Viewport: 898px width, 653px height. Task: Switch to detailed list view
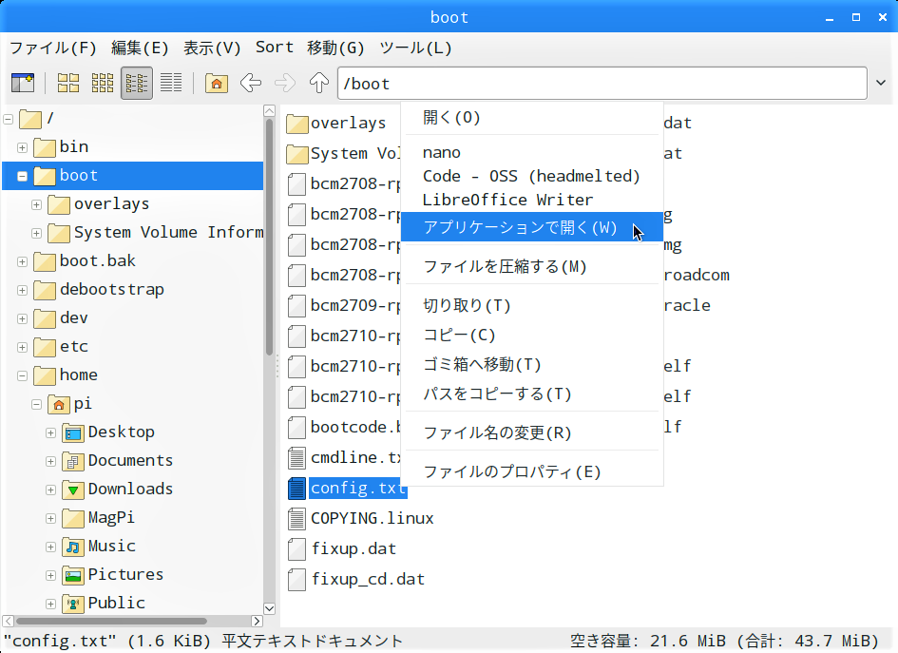pos(171,83)
